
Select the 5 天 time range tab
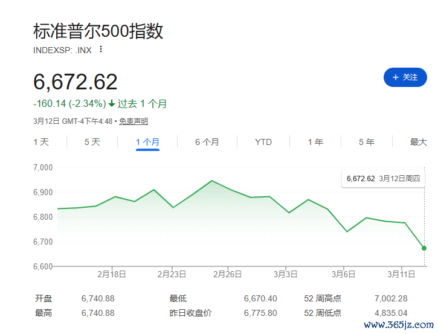point(92,142)
